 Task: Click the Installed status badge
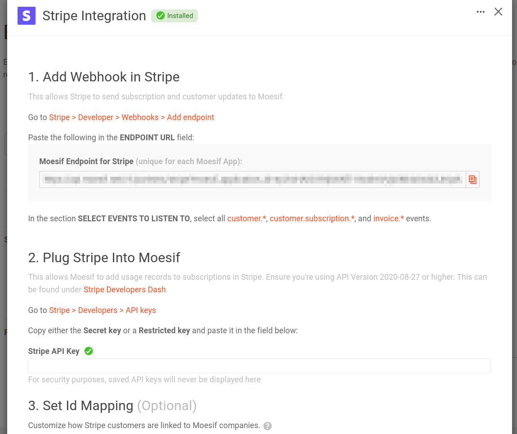point(174,16)
